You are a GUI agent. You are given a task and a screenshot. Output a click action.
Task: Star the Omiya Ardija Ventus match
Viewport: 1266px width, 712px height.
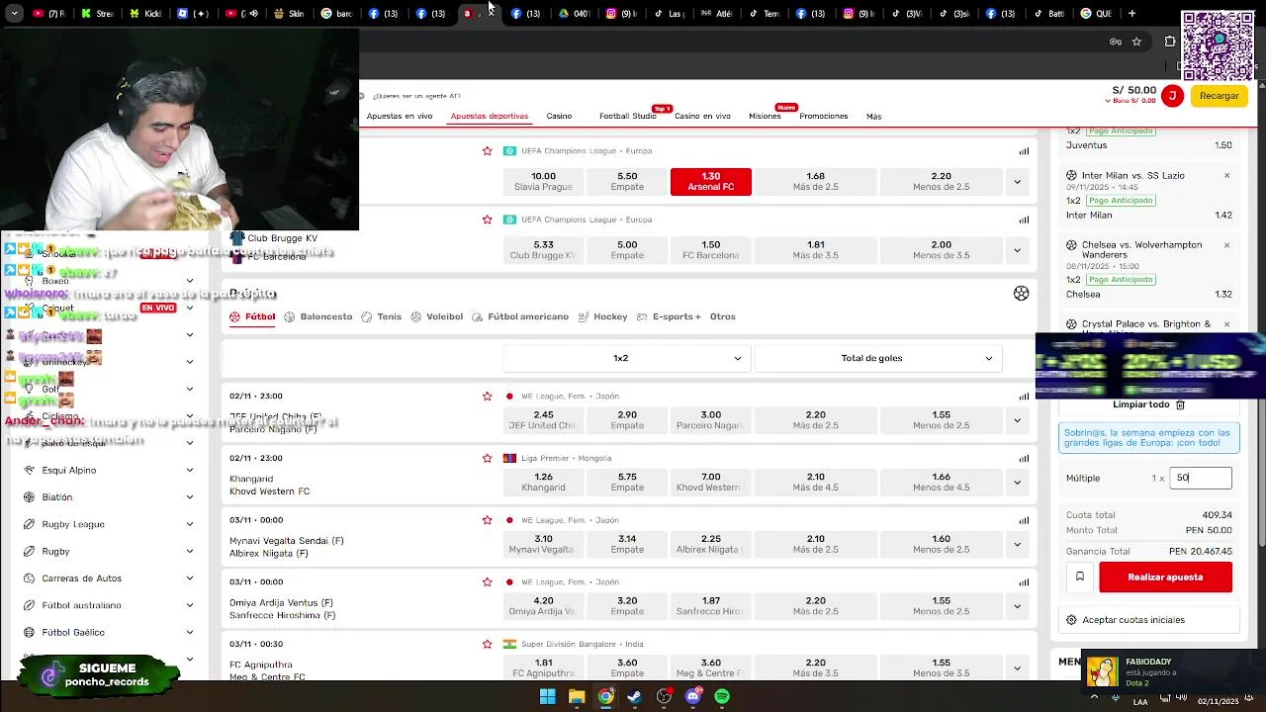click(487, 582)
